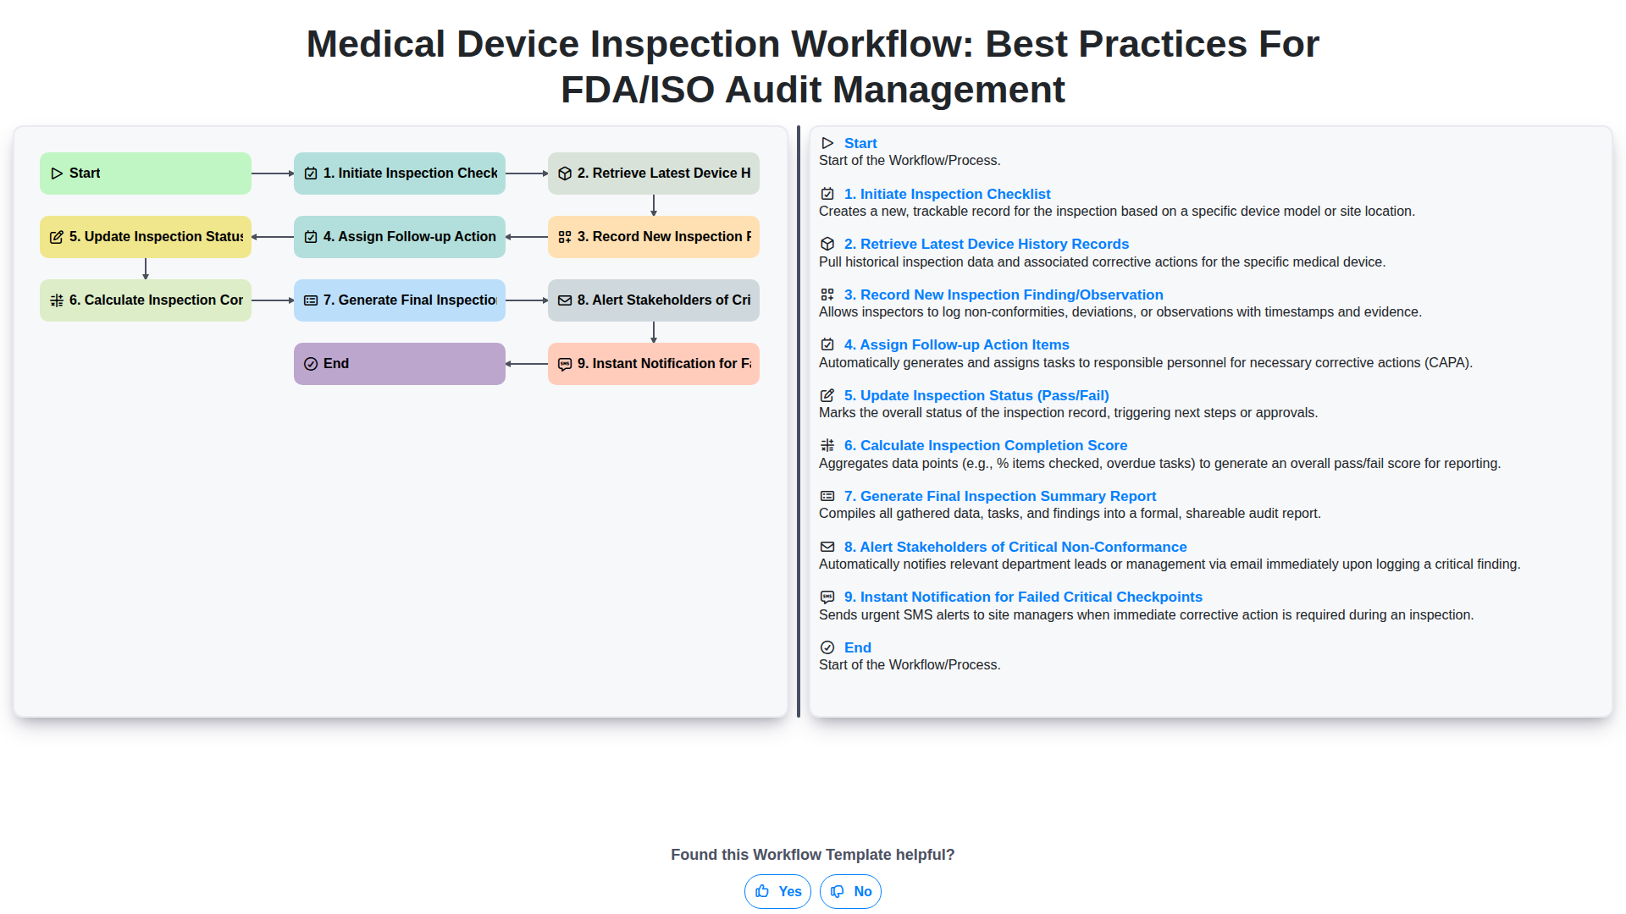This screenshot has width=1626, height=914.
Task: Click the SMS bubble icon on Instant Notification node
Action: click(x=565, y=364)
